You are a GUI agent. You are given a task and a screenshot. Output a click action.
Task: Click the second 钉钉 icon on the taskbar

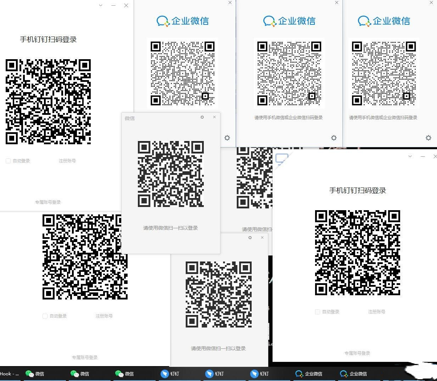[214, 374]
